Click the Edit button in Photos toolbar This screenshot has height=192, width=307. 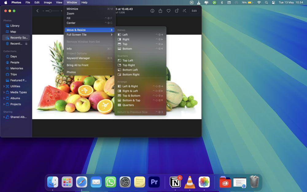tap(194, 11)
